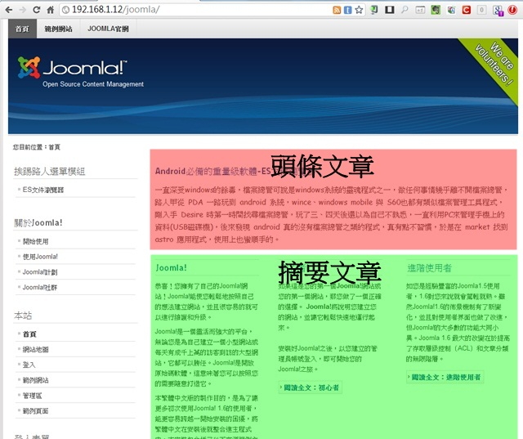Click the green download arrow extension icon
523x439 pixels.
374,10
